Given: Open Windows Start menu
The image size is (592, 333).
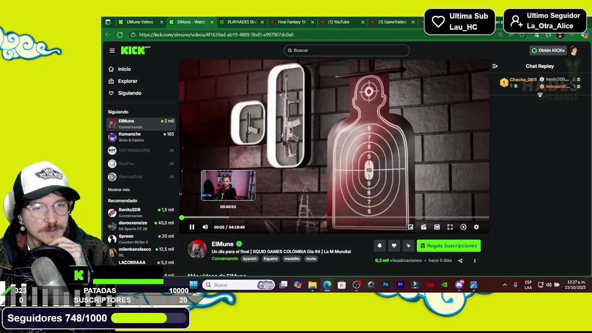Looking at the screenshot, I should pyautogui.click(x=193, y=285).
